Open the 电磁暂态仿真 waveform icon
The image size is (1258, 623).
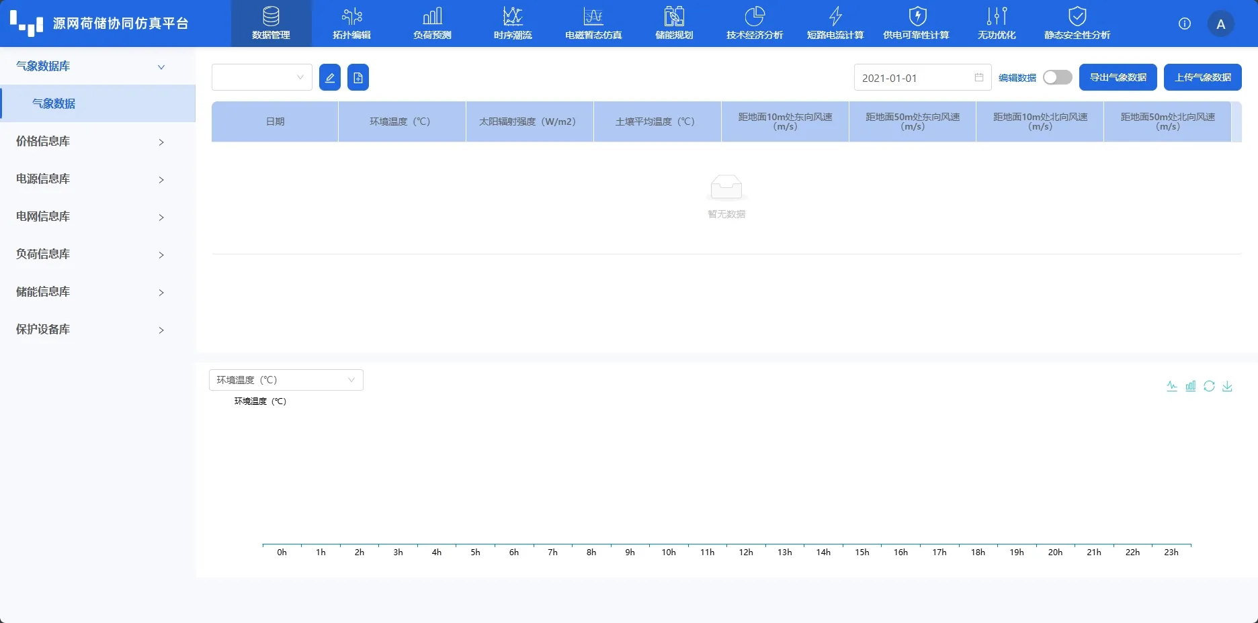click(x=593, y=16)
